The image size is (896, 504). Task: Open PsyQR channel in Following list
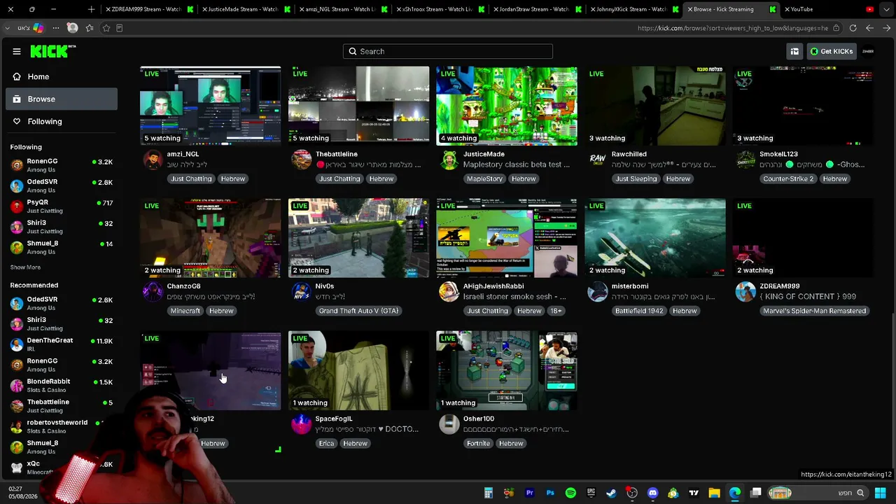pos(62,206)
